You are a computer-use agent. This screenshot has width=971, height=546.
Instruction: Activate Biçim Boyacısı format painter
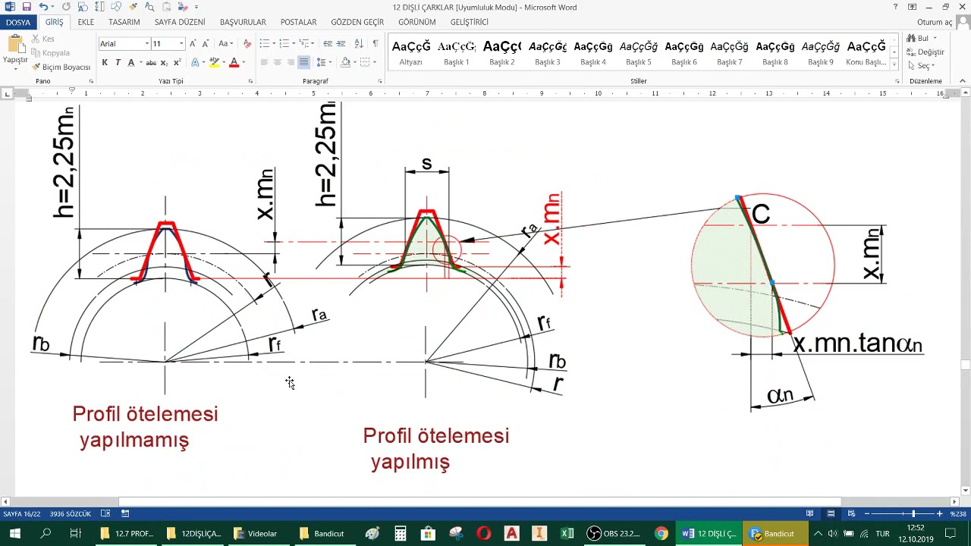click(61, 67)
